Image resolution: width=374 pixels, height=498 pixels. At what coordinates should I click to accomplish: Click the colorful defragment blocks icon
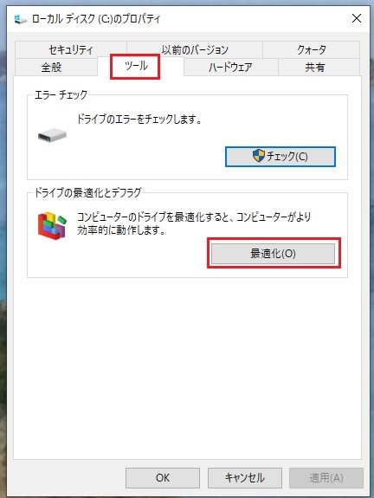point(53,225)
